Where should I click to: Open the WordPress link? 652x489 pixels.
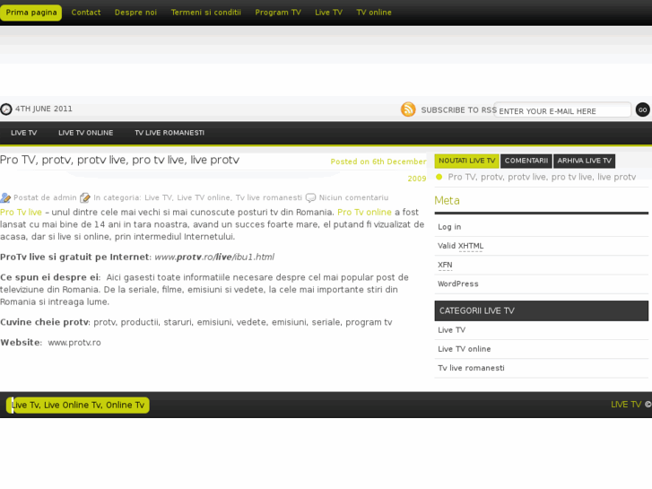[457, 284]
